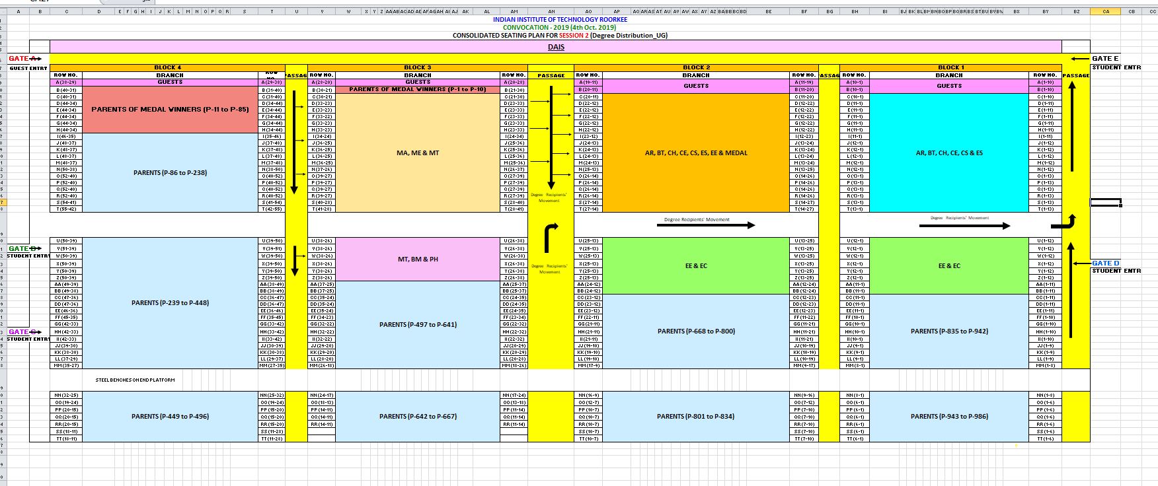
Task: Select the right-pointing movement arrow in Block 1
Action: 964,225
